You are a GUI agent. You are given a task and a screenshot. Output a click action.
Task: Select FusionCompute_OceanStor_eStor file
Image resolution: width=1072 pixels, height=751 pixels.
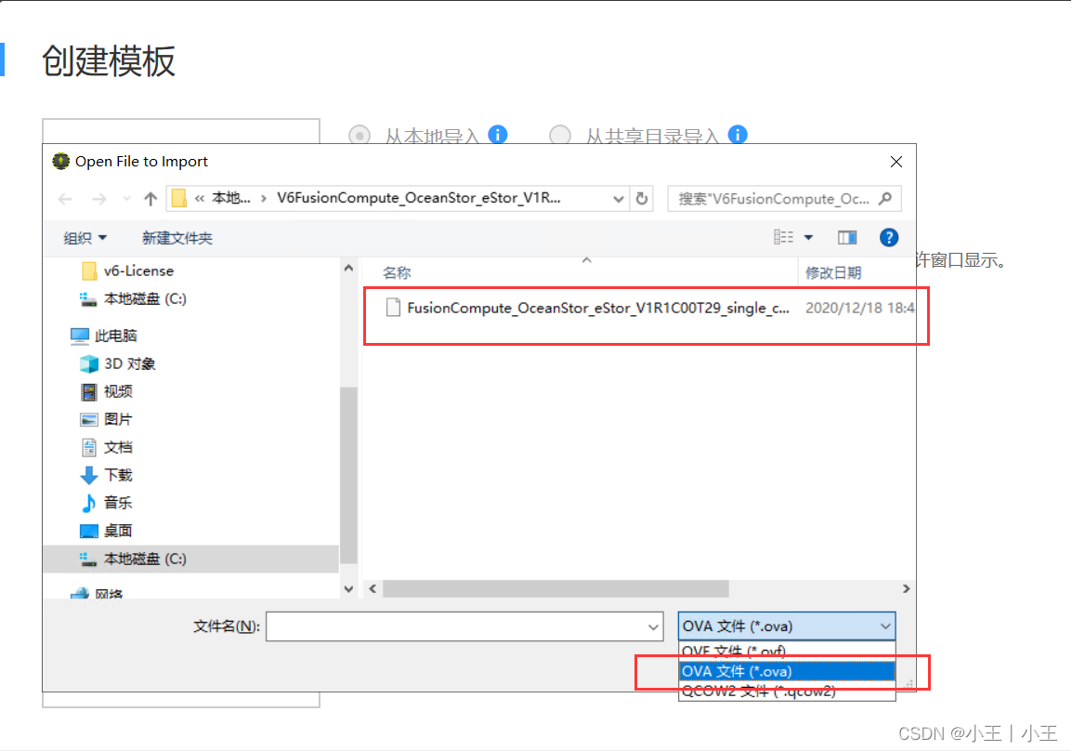click(x=589, y=308)
